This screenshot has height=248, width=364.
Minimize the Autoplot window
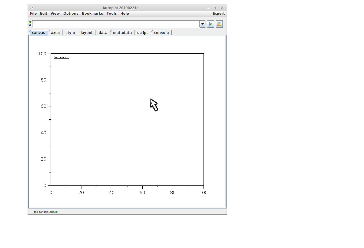click(209, 8)
